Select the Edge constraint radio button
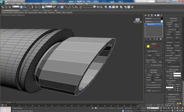Screen dimensions: 184x112 coord(173,24)
